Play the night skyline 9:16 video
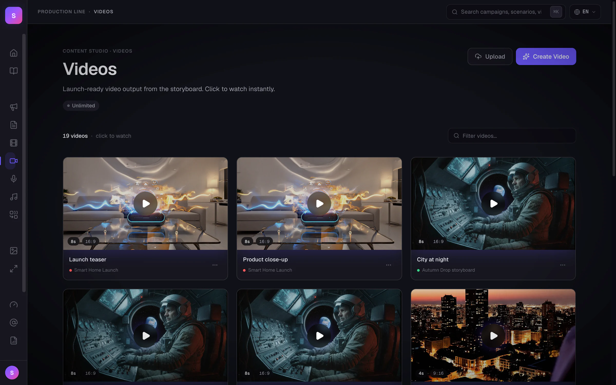The image size is (616, 385). [493, 335]
